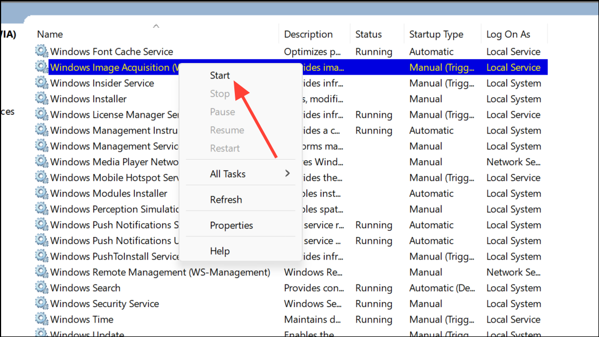Click the gear icon beside Windows Time
The width and height of the screenshot is (599, 337).
point(41,319)
